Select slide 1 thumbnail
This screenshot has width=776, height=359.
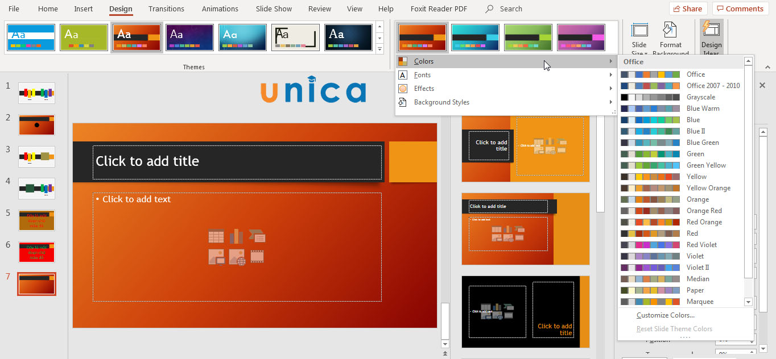(x=36, y=93)
